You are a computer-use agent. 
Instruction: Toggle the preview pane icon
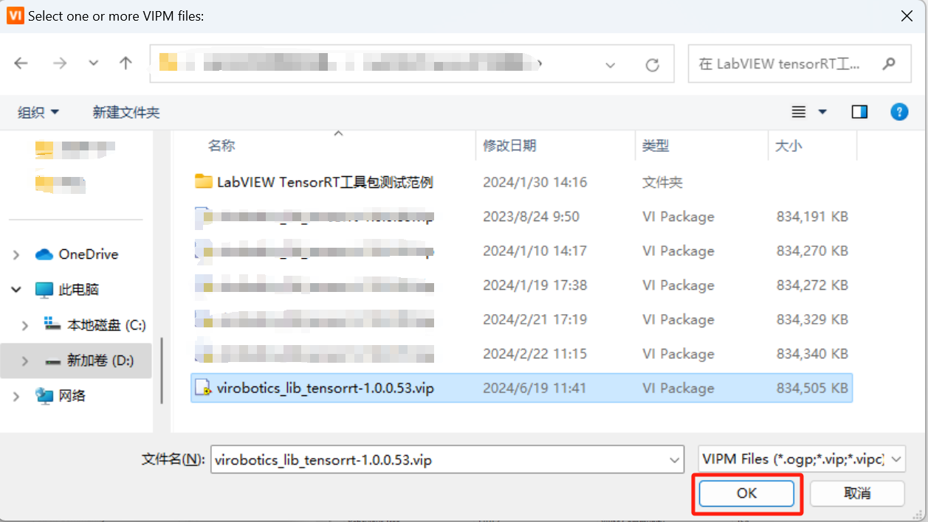[x=859, y=112]
